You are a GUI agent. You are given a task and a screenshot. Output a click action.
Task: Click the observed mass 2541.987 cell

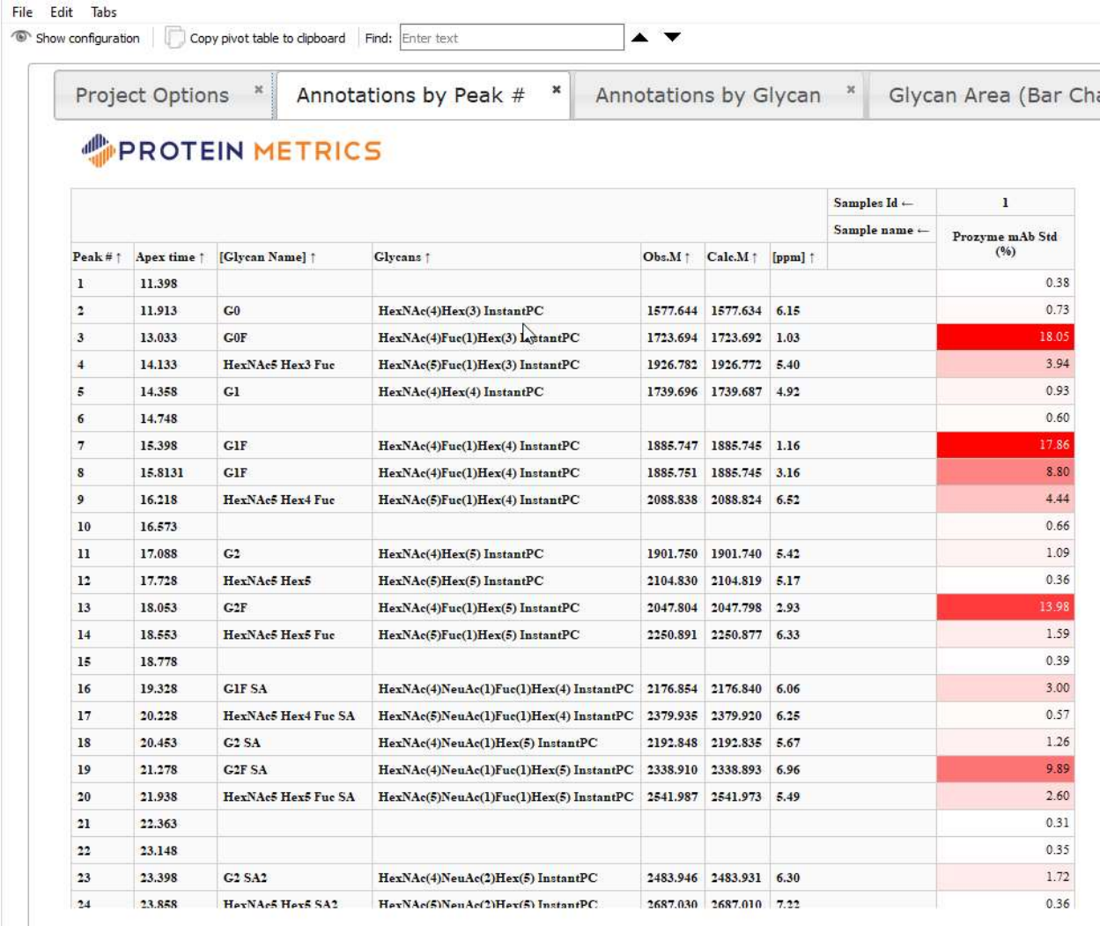pos(673,797)
